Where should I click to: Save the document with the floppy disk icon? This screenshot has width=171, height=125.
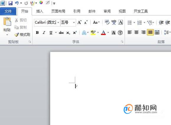10,3
